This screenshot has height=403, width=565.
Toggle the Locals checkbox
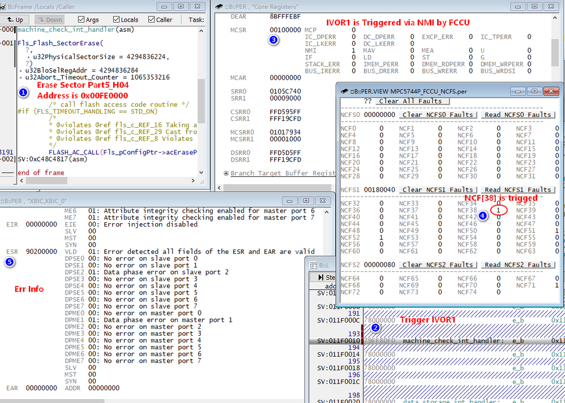(x=126, y=20)
